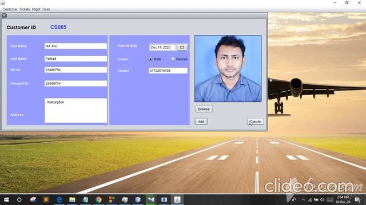Click into the NID No field
This screenshot has width=366, height=205.
[x=75, y=69]
